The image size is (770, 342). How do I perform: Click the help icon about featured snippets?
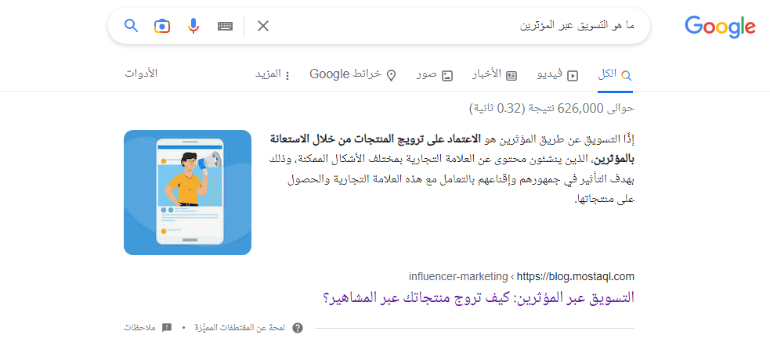coord(297,328)
